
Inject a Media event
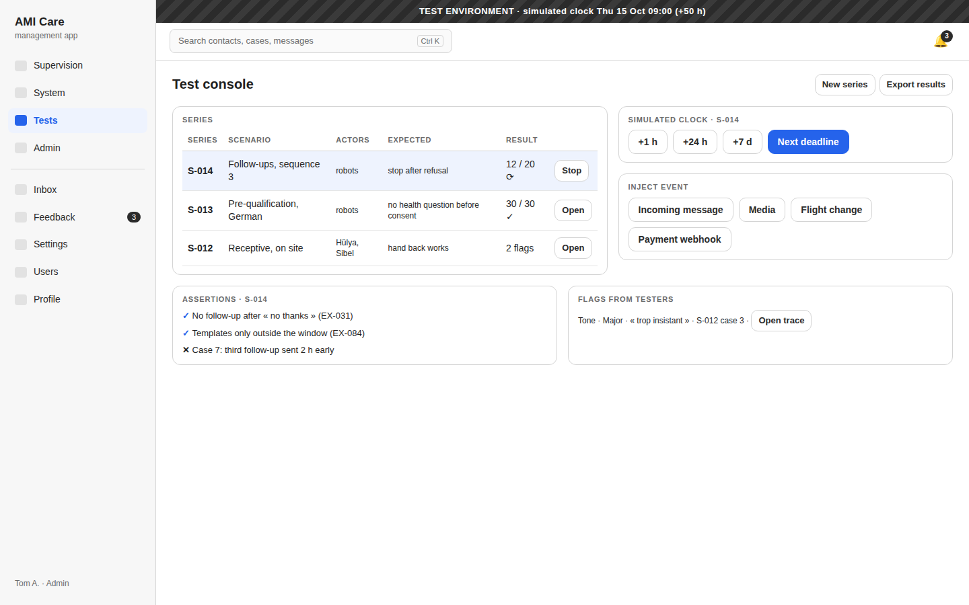[x=762, y=210]
